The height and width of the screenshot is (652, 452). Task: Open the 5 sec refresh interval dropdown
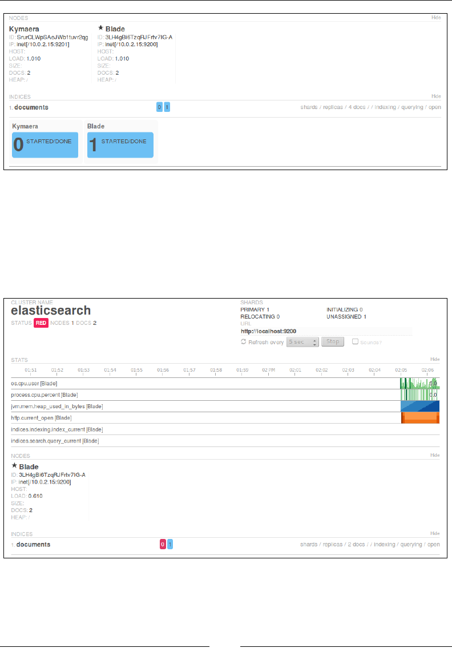coord(302,342)
